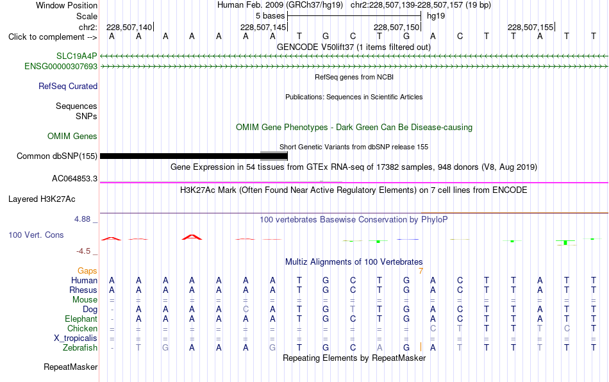This screenshot has height=382, width=609.
Task: Click the 228,507,155 ruler coordinate
Action: point(531,27)
